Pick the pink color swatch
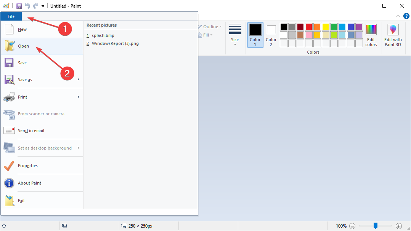Screen dimensions: 411x231 [x=309, y=35]
